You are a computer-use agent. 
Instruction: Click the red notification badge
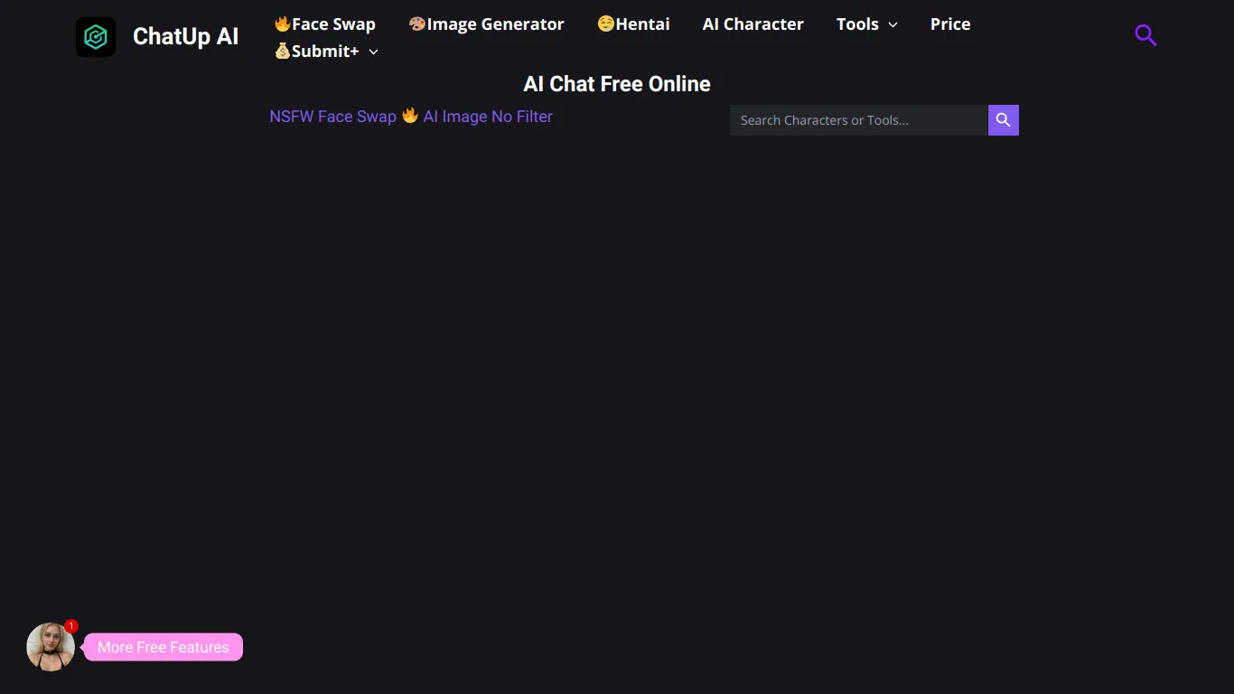pyautogui.click(x=71, y=626)
